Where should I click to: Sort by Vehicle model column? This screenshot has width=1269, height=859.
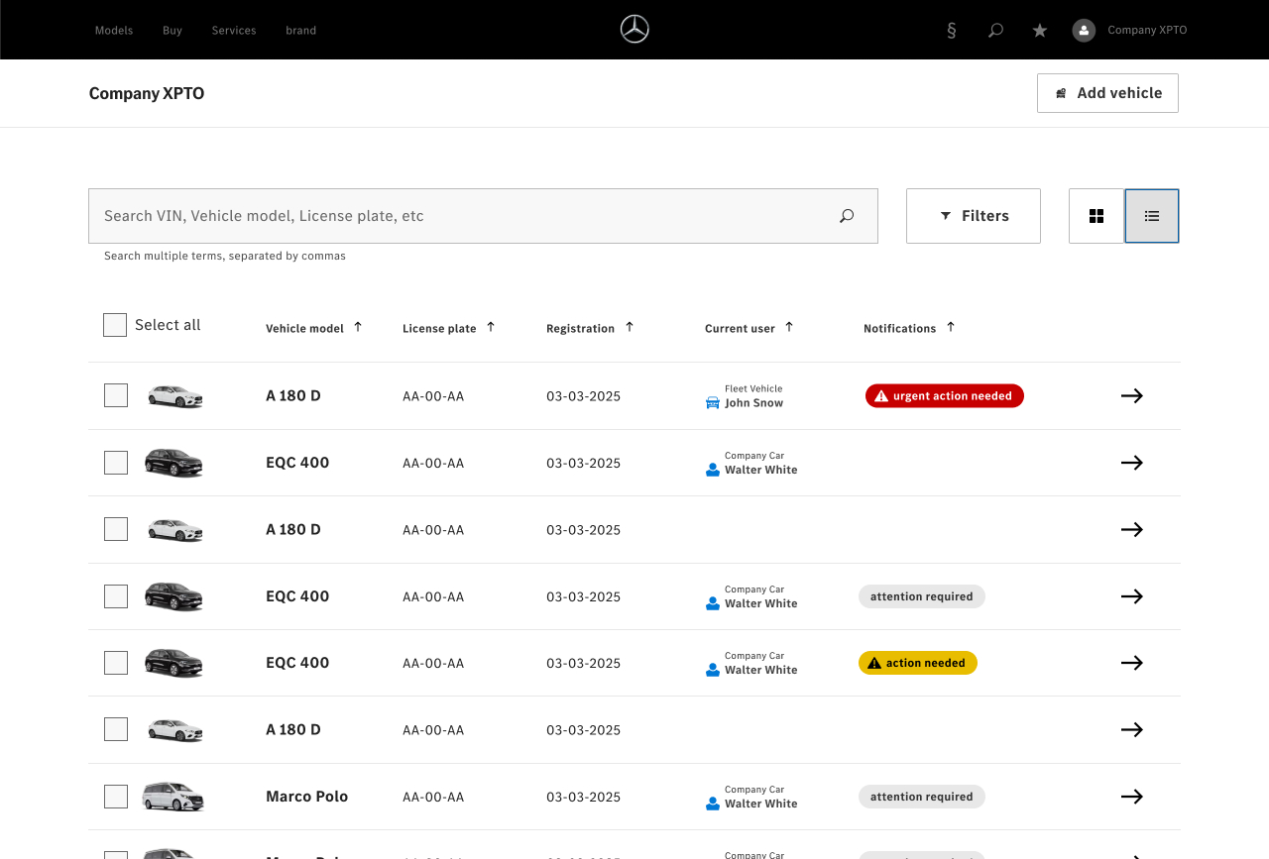[x=358, y=327]
